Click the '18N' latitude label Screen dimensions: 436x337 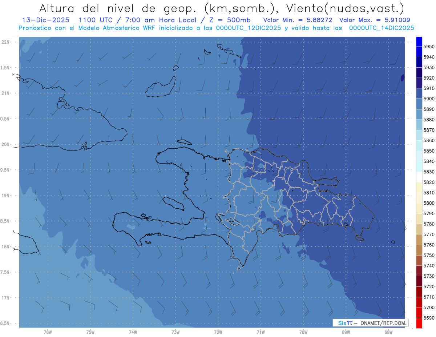6,246
